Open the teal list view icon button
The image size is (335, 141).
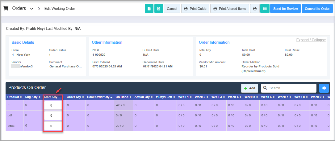pos(265,9)
